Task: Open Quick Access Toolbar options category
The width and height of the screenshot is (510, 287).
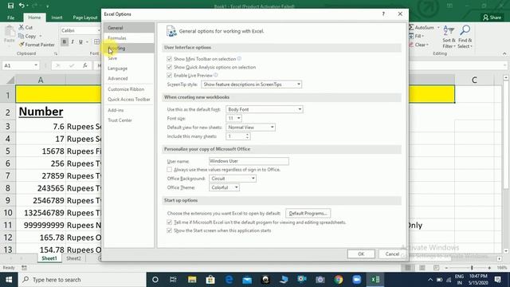Action: (x=128, y=99)
